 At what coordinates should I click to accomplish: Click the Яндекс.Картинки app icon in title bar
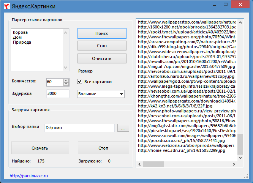(6, 6)
